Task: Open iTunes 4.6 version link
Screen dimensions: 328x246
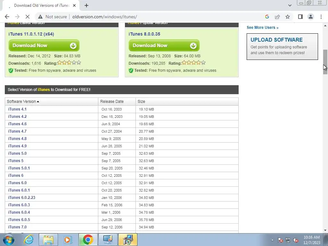Action: click(17, 124)
